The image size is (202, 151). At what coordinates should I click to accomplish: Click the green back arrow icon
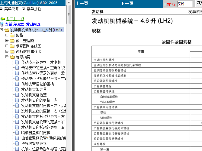pyautogui.click(x=3, y=19)
